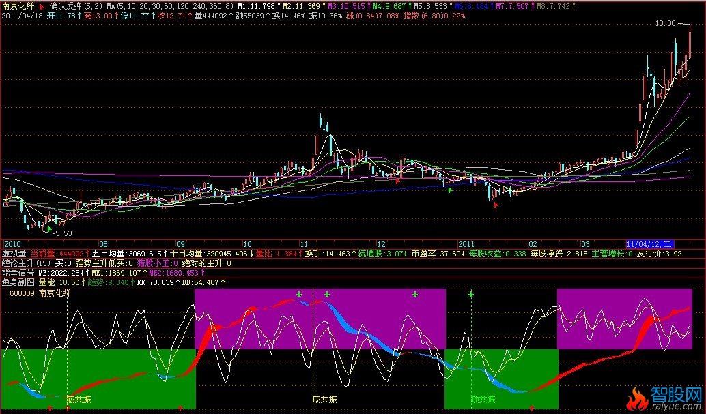The height and width of the screenshot is (414, 706).
Task: Click the 600889 南京化纤 sub-chart label
Action: click(x=40, y=293)
